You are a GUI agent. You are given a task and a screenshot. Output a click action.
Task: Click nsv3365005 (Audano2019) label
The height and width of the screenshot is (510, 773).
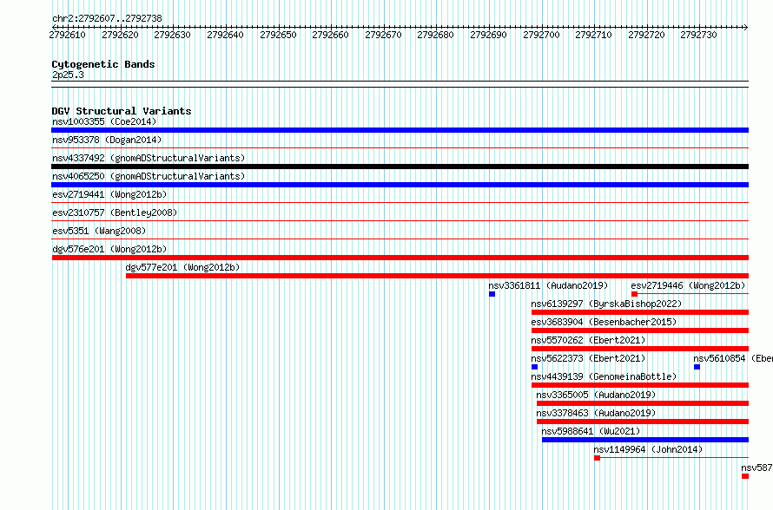(x=596, y=395)
